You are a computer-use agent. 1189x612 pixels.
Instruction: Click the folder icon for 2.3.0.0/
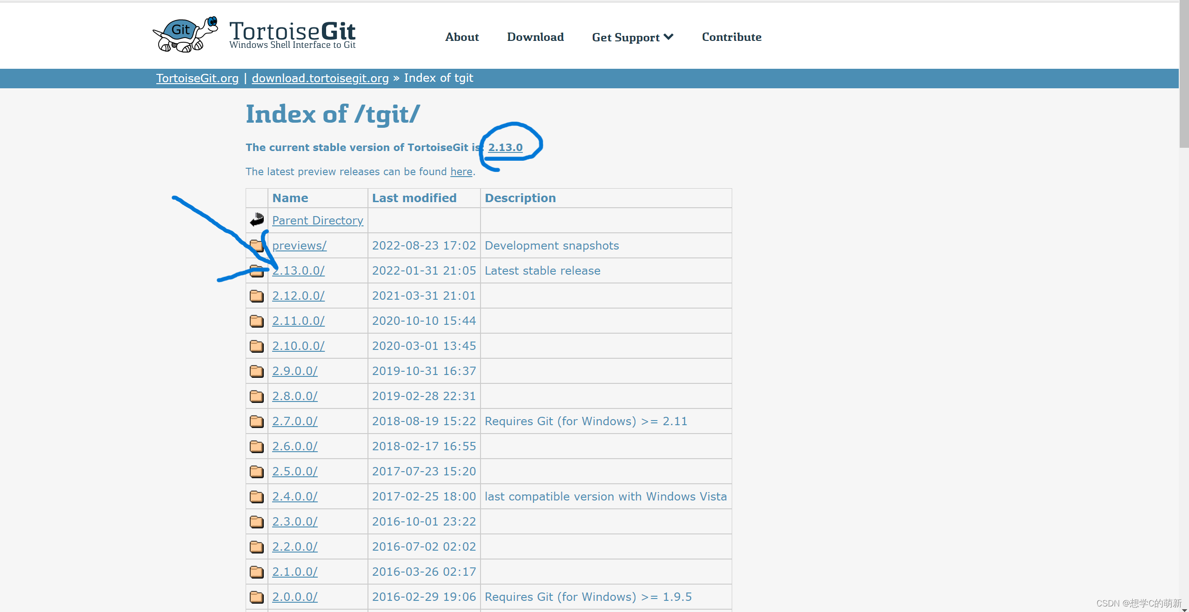pyautogui.click(x=257, y=521)
